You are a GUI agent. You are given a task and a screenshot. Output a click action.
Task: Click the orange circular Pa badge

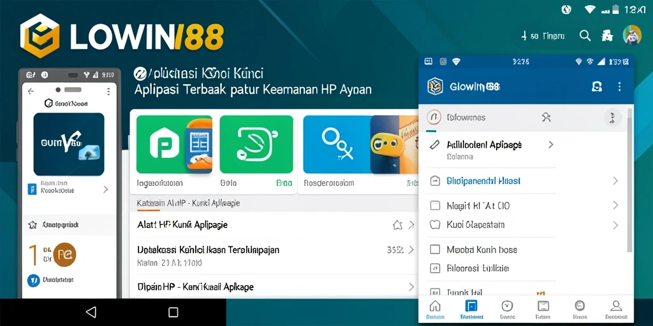coord(64,255)
